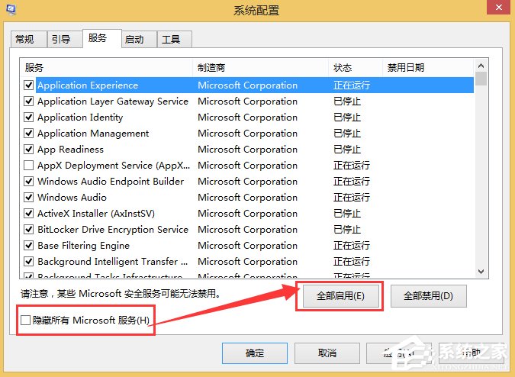Sort by the 制造商 column header
Image resolution: width=515 pixels, height=377 pixels.
click(x=260, y=68)
